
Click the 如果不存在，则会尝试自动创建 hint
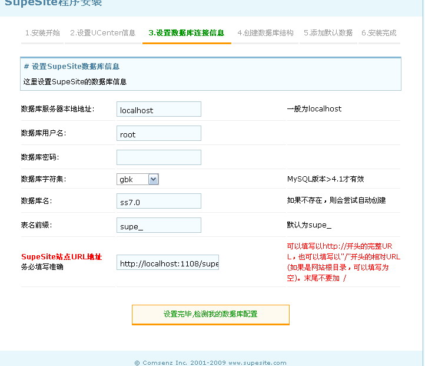coord(336,200)
